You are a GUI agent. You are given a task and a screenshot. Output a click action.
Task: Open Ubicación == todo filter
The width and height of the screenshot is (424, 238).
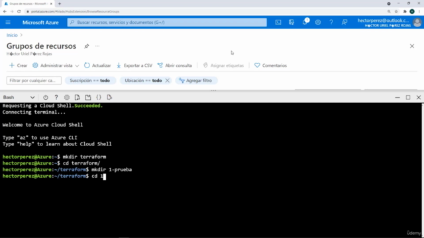tap(143, 81)
